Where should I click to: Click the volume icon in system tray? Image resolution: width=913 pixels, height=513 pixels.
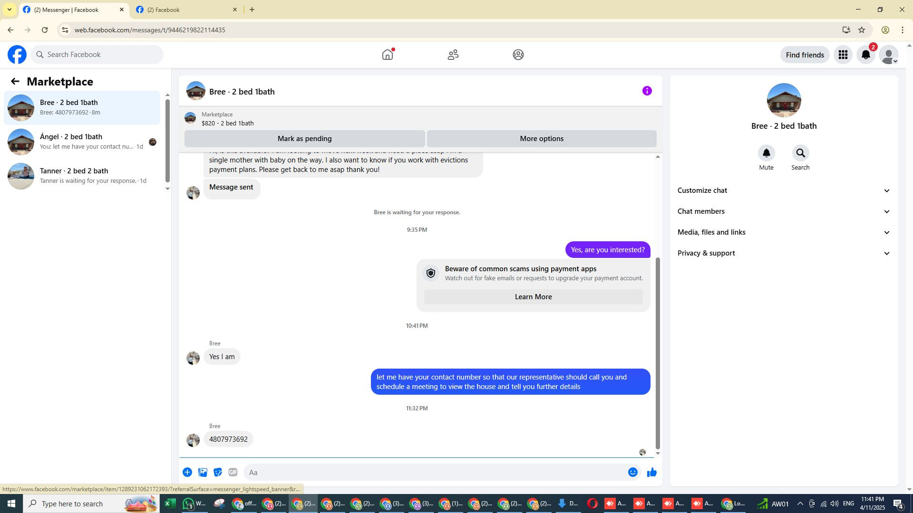[834, 503]
